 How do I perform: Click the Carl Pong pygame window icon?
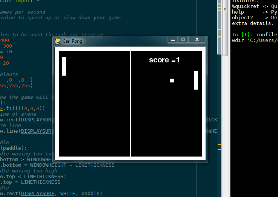(x=58, y=41)
